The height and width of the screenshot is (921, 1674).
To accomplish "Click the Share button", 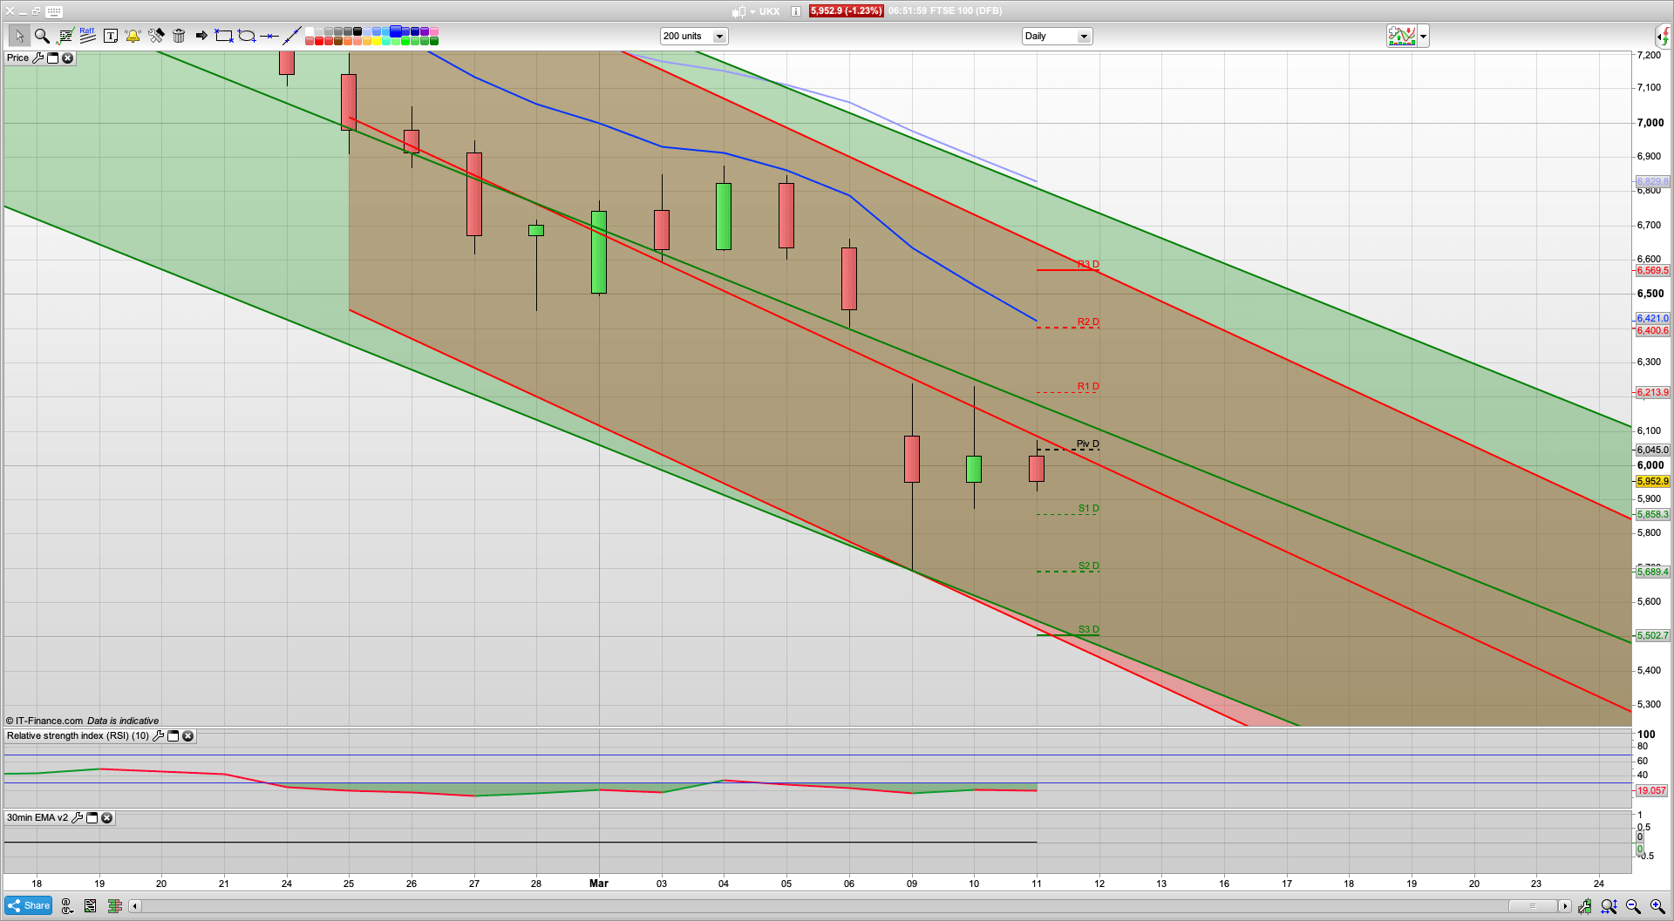I will [28, 906].
